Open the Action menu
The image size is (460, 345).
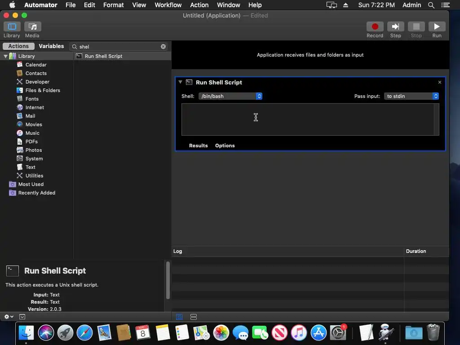click(x=199, y=5)
